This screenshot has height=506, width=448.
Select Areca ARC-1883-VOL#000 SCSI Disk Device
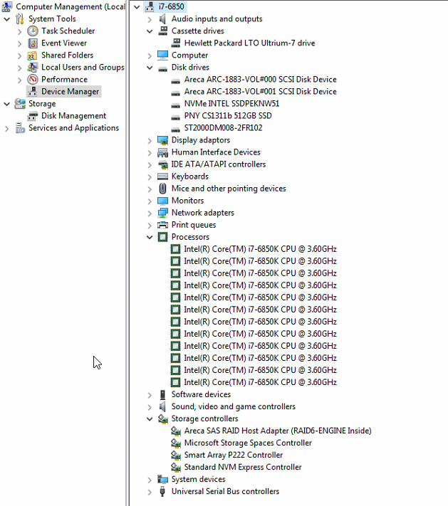(x=261, y=80)
